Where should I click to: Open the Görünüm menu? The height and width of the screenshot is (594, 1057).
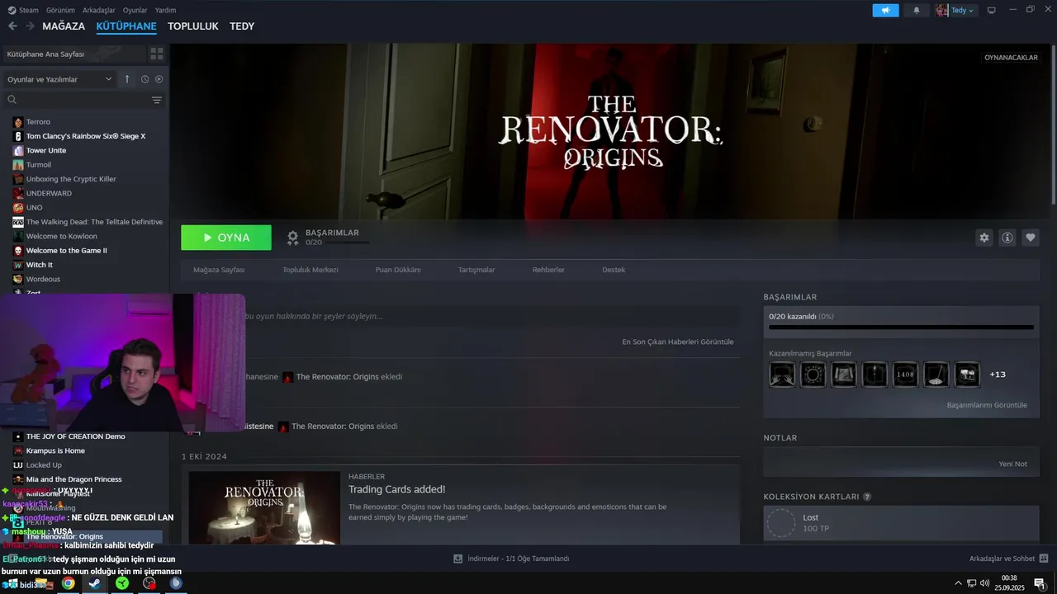tap(60, 10)
